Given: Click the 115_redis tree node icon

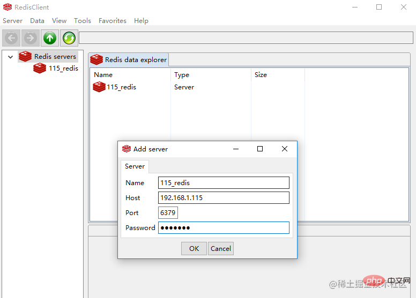Looking at the screenshot, I should [40, 68].
